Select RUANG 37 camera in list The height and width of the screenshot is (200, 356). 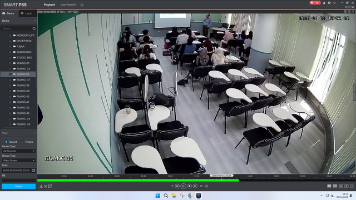coord(23,80)
